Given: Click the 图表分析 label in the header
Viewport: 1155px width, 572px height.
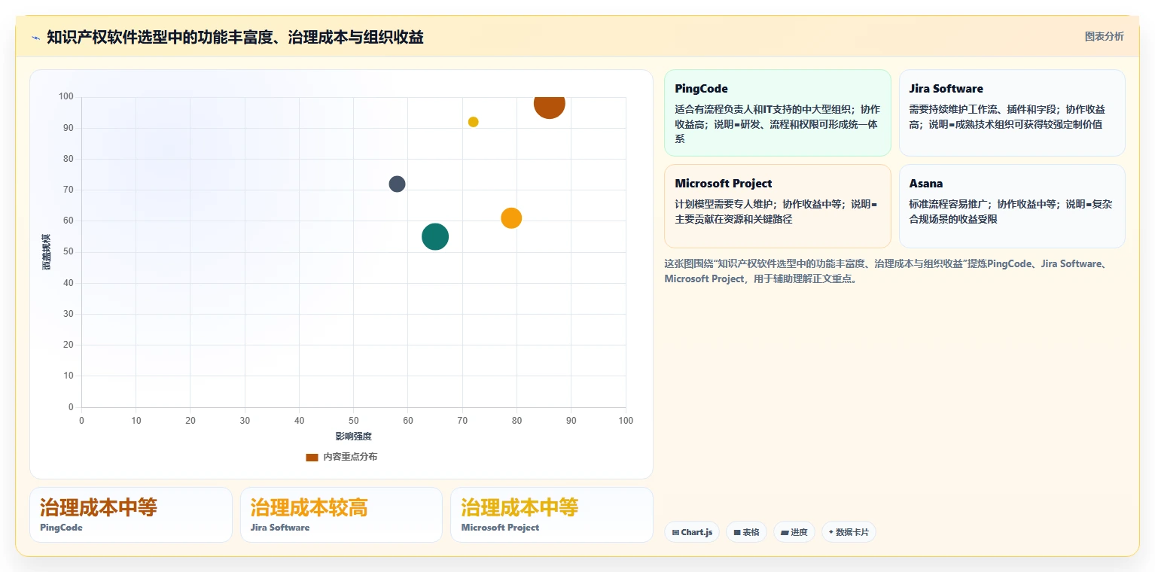Looking at the screenshot, I should (1104, 37).
